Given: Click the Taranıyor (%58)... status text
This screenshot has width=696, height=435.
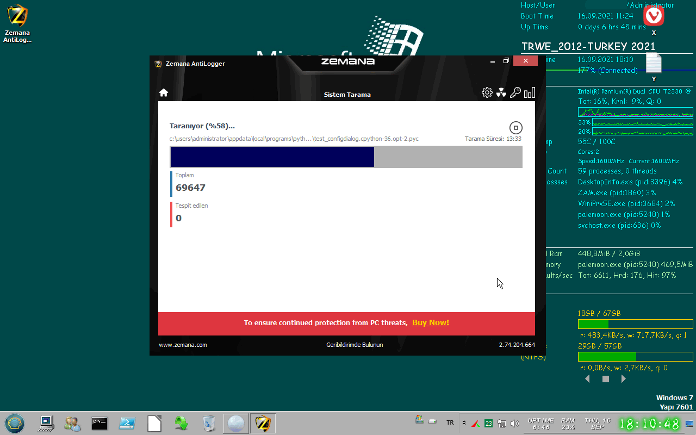Looking at the screenshot, I should tap(202, 126).
